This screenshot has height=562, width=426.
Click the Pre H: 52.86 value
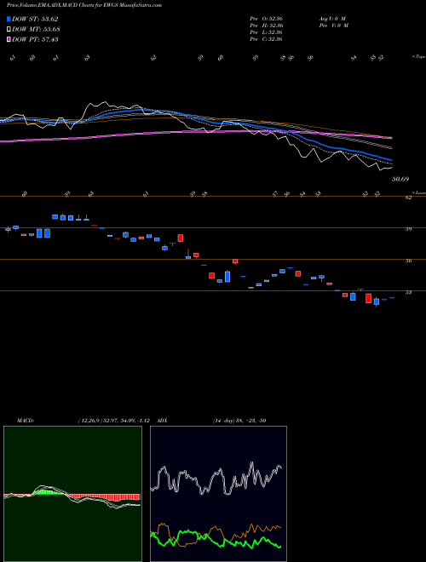tap(267, 26)
